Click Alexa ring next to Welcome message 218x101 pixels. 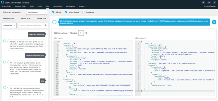[5, 41]
